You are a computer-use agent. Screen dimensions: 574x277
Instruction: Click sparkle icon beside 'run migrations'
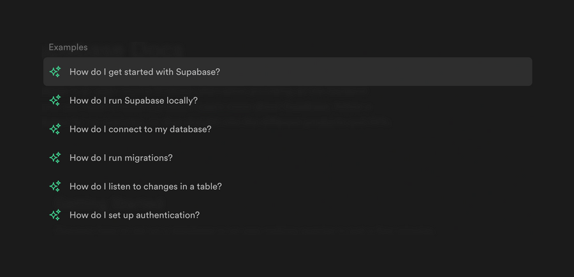[55, 158]
